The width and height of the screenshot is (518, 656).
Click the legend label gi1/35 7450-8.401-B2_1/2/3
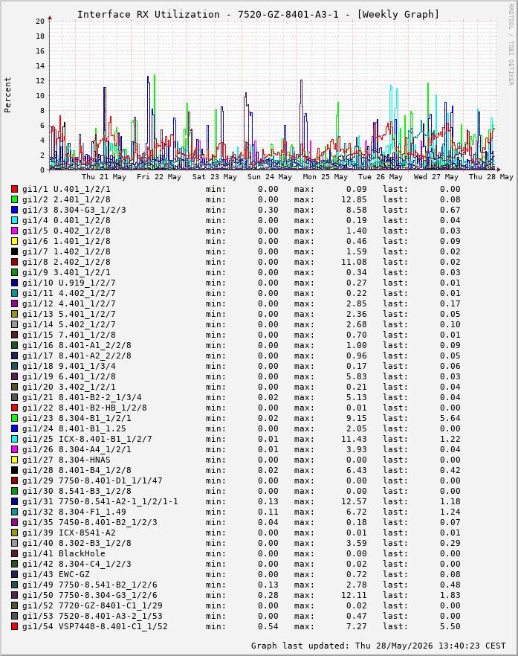[x=89, y=523]
